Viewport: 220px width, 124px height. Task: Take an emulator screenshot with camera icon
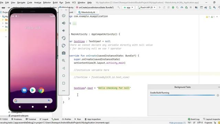[x=64, y=53]
